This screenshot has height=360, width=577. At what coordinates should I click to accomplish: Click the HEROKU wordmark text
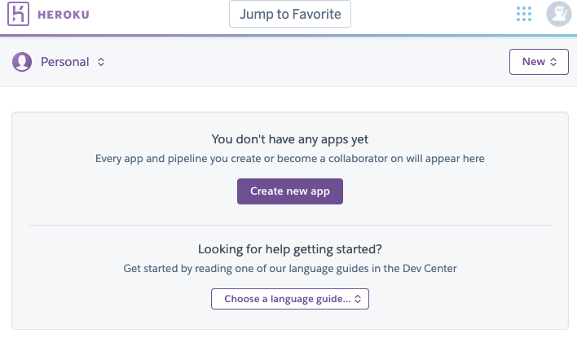pos(63,14)
